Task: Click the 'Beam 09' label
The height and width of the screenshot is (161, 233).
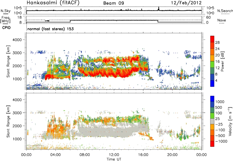Action: pyautogui.click(x=114, y=3)
